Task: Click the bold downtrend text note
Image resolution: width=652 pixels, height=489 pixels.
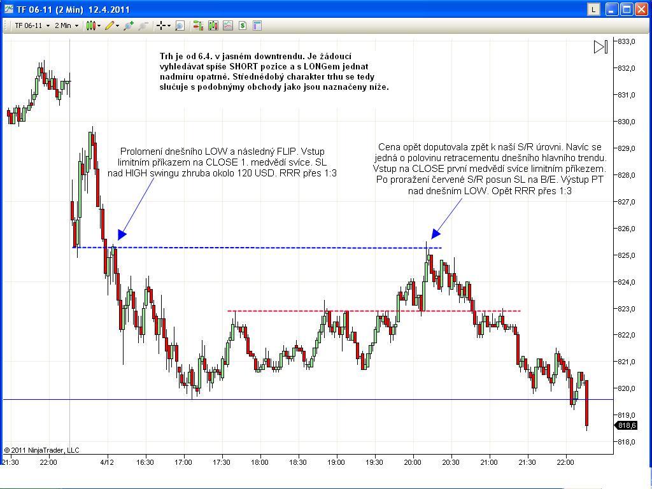Action: pyautogui.click(x=274, y=71)
